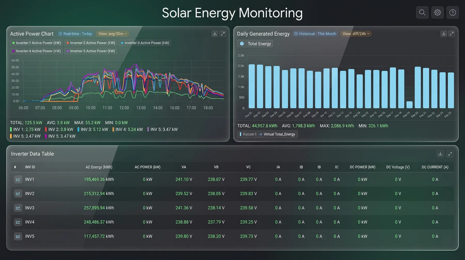The height and width of the screenshot is (260, 465).
Task: Select the 257,895.94 kWh energy value
Action: click(99, 208)
